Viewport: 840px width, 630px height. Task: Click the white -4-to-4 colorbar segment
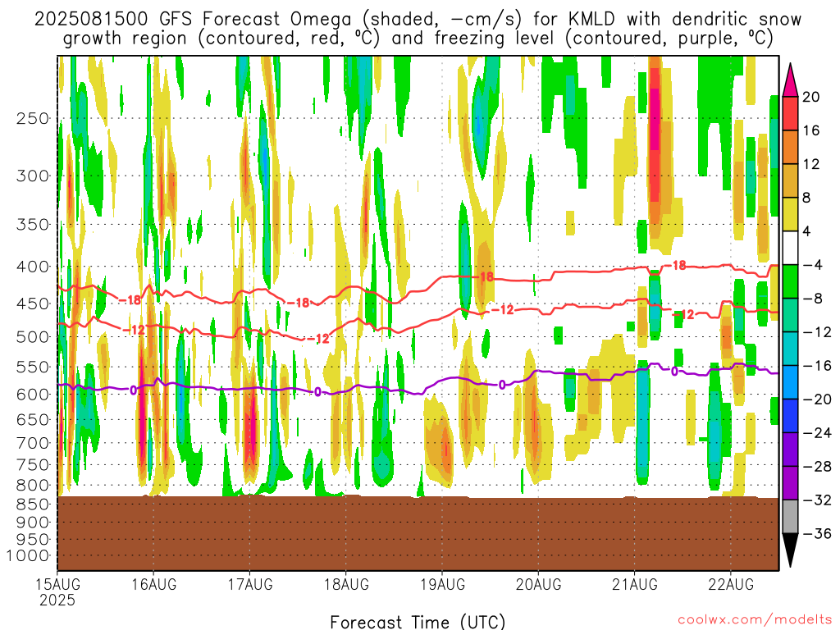tap(790, 248)
